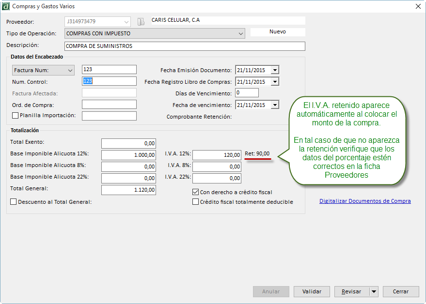Enable the Planilla Importación checkbox
The height and width of the screenshot is (304, 426).
click(15, 115)
